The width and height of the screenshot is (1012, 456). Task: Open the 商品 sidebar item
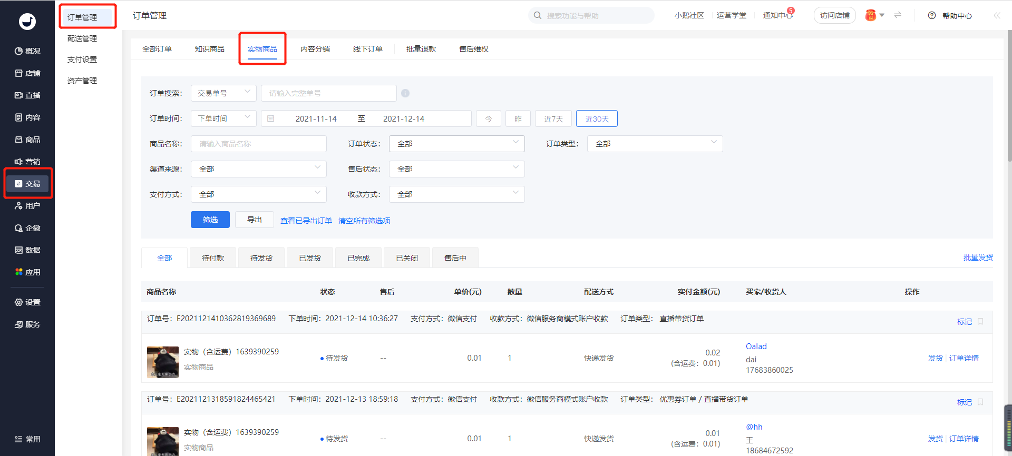coord(27,140)
